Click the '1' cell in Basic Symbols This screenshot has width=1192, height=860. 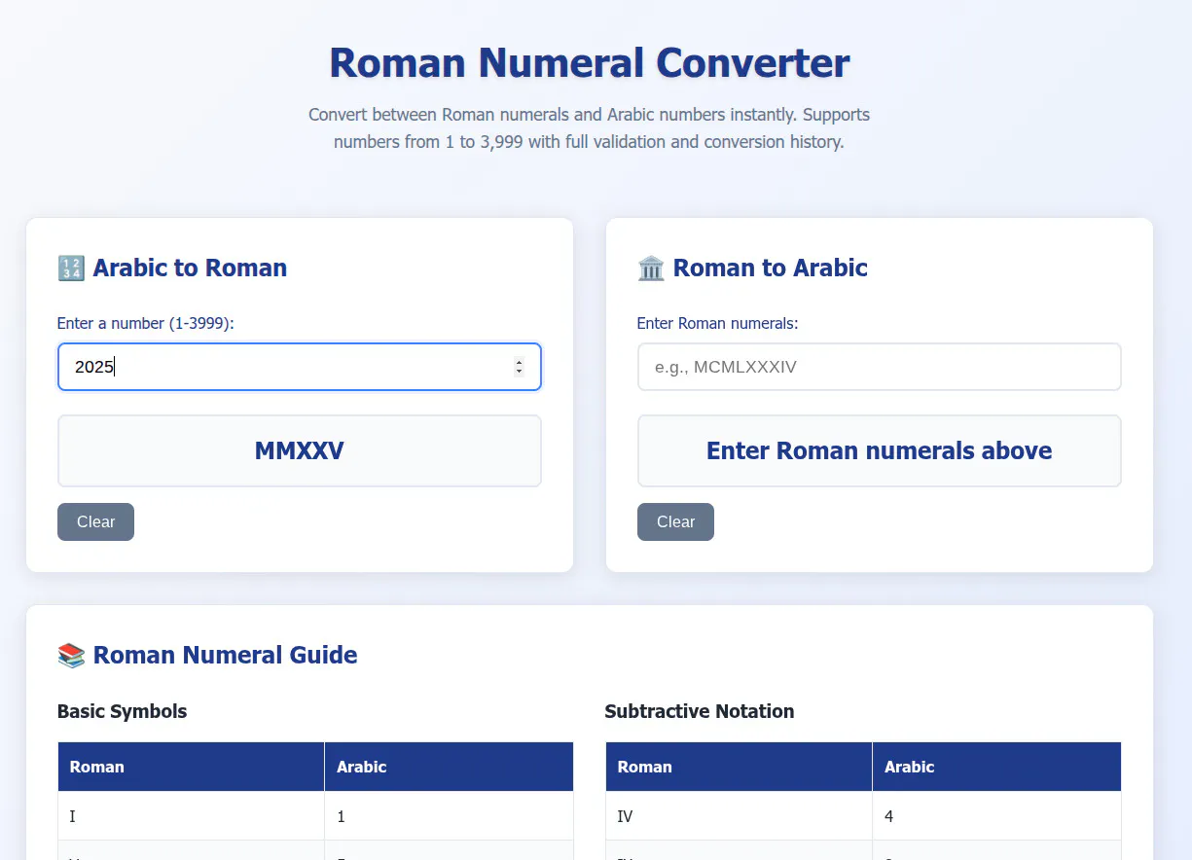pos(449,816)
